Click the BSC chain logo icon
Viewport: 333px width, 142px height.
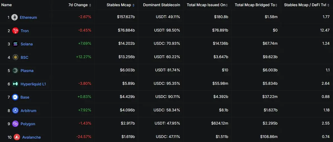15,57
